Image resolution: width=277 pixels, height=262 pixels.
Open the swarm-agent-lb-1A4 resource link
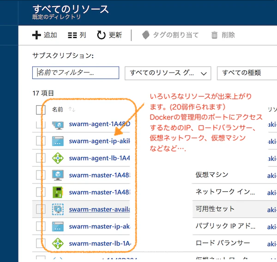99,158
